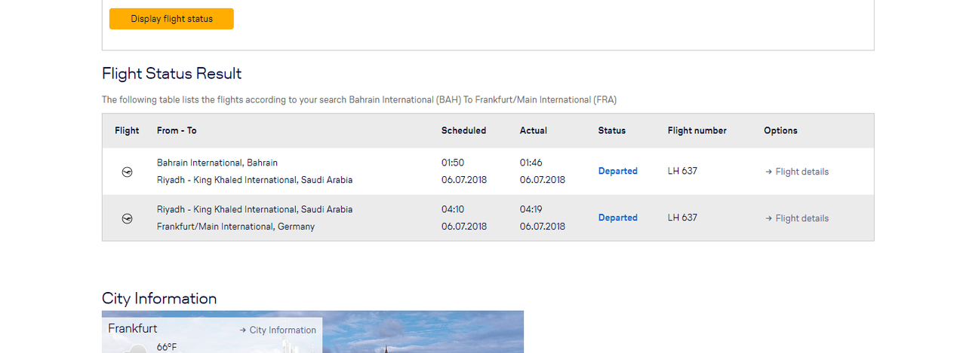Click the Display flight status button

coord(171,19)
